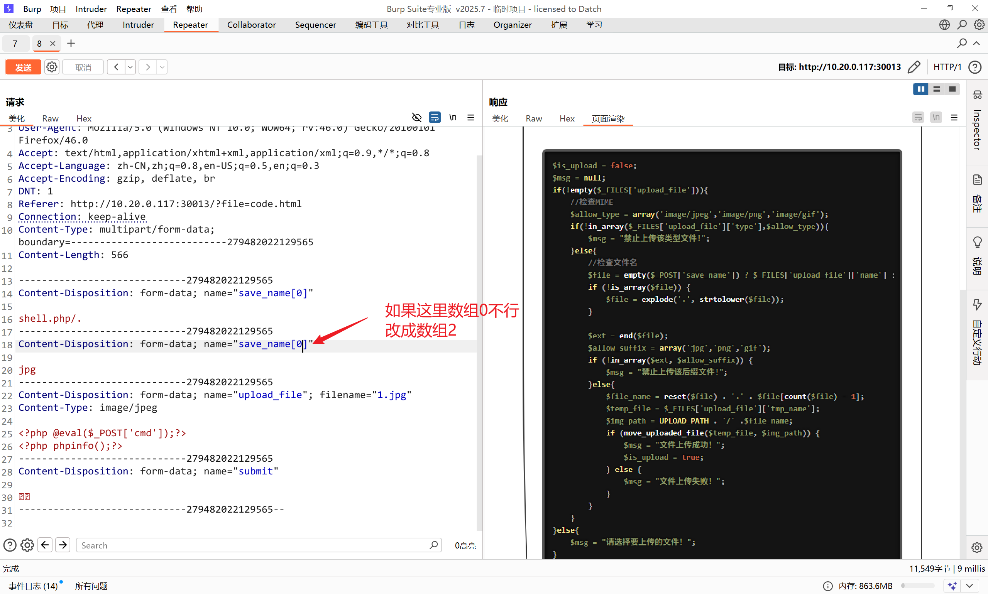Click the AI sparkle icon in status bar
The height and width of the screenshot is (594, 988).
(x=953, y=586)
